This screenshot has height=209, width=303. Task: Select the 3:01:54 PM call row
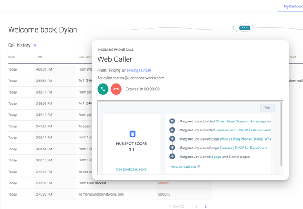click(50, 149)
